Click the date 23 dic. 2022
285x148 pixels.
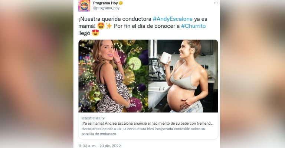click(110, 146)
